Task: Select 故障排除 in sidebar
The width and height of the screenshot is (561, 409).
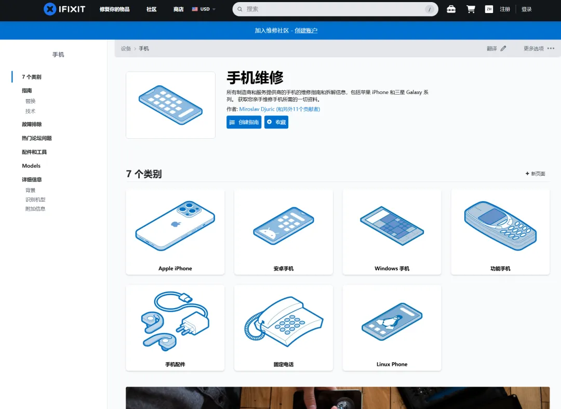Action: pos(32,124)
